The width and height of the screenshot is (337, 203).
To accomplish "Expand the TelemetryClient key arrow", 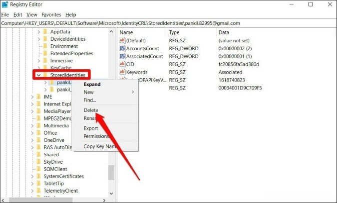I will (32, 191).
